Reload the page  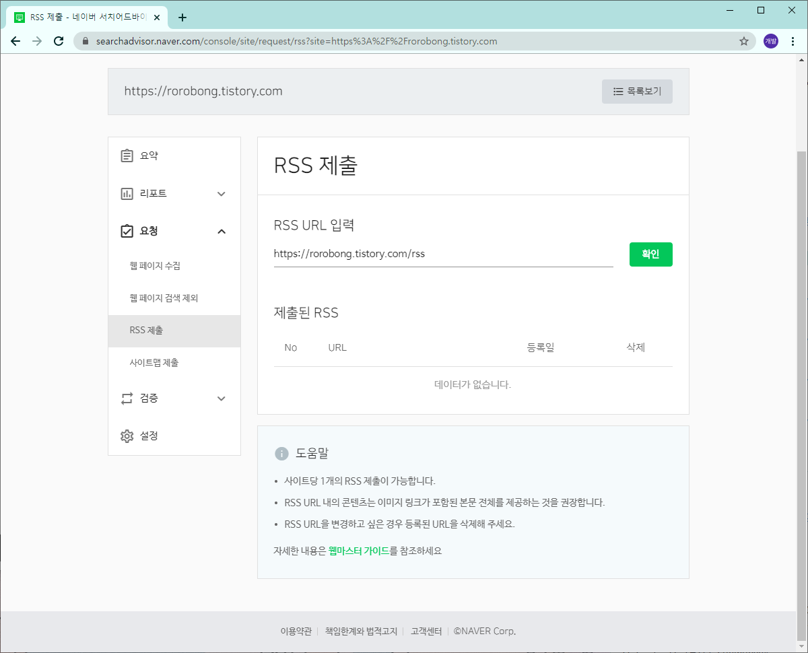[59, 41]
